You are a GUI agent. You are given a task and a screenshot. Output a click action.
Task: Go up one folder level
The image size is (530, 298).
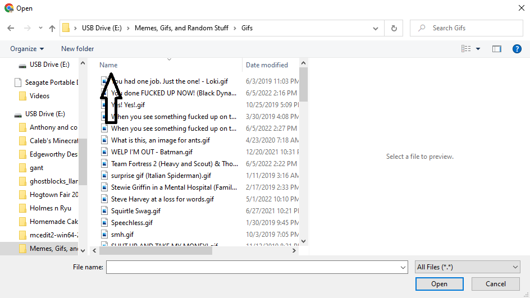pyautogui.click(x=52, y=28)
